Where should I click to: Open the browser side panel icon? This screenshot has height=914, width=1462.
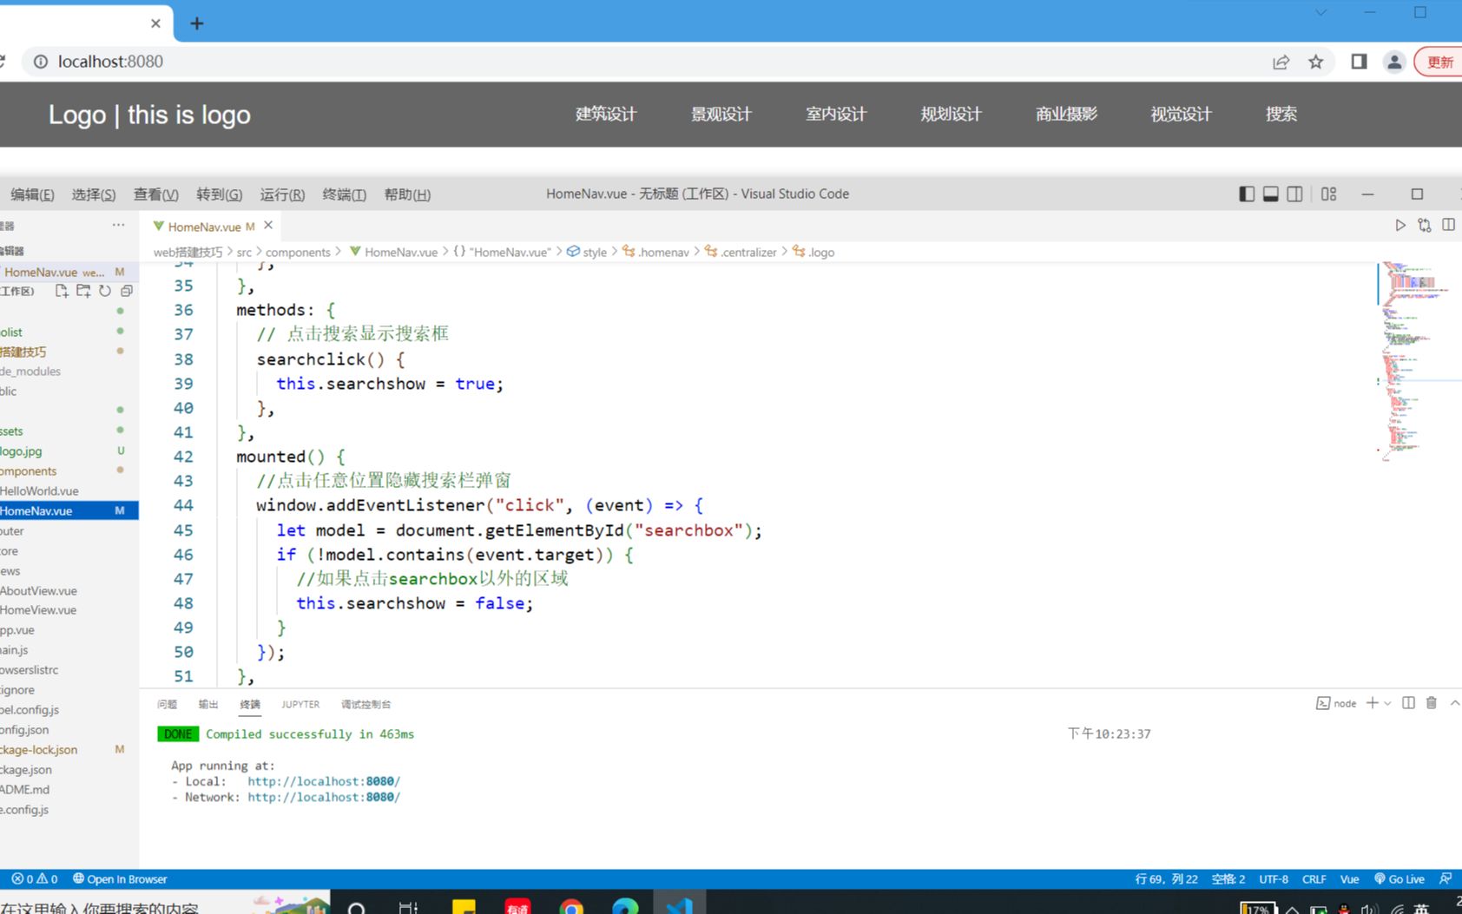click(1359, 62)
